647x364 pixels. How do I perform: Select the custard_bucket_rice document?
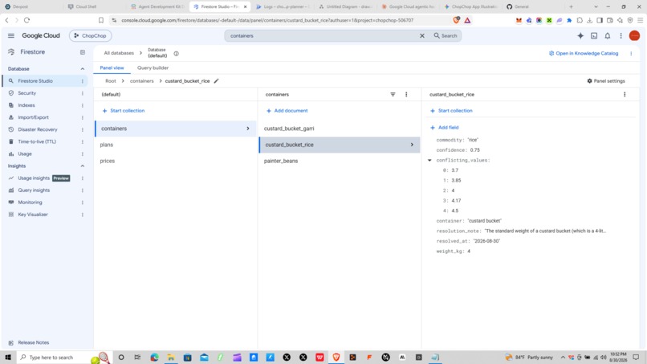pos(340,145)
